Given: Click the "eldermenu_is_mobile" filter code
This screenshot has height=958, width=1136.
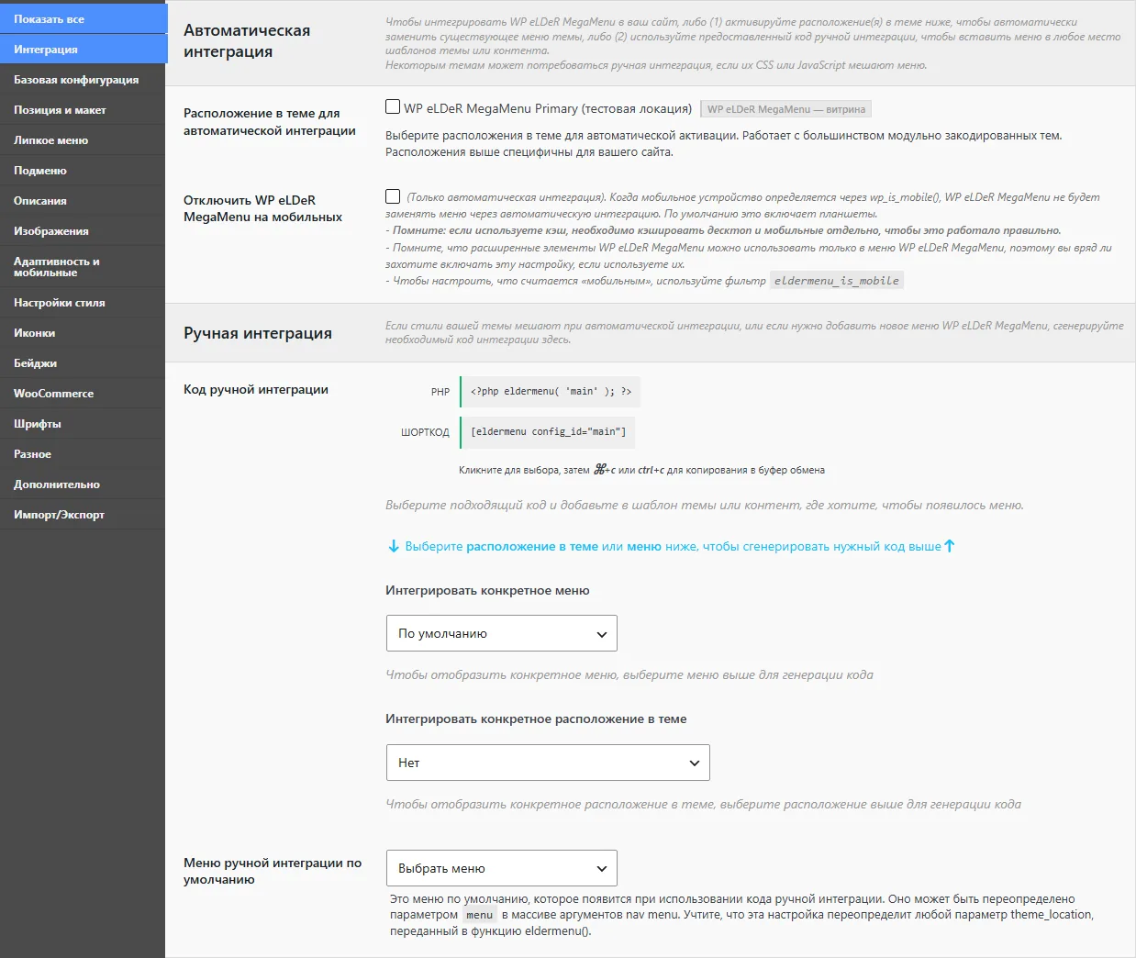Looking at the screenshot, I should coord(837,281).
